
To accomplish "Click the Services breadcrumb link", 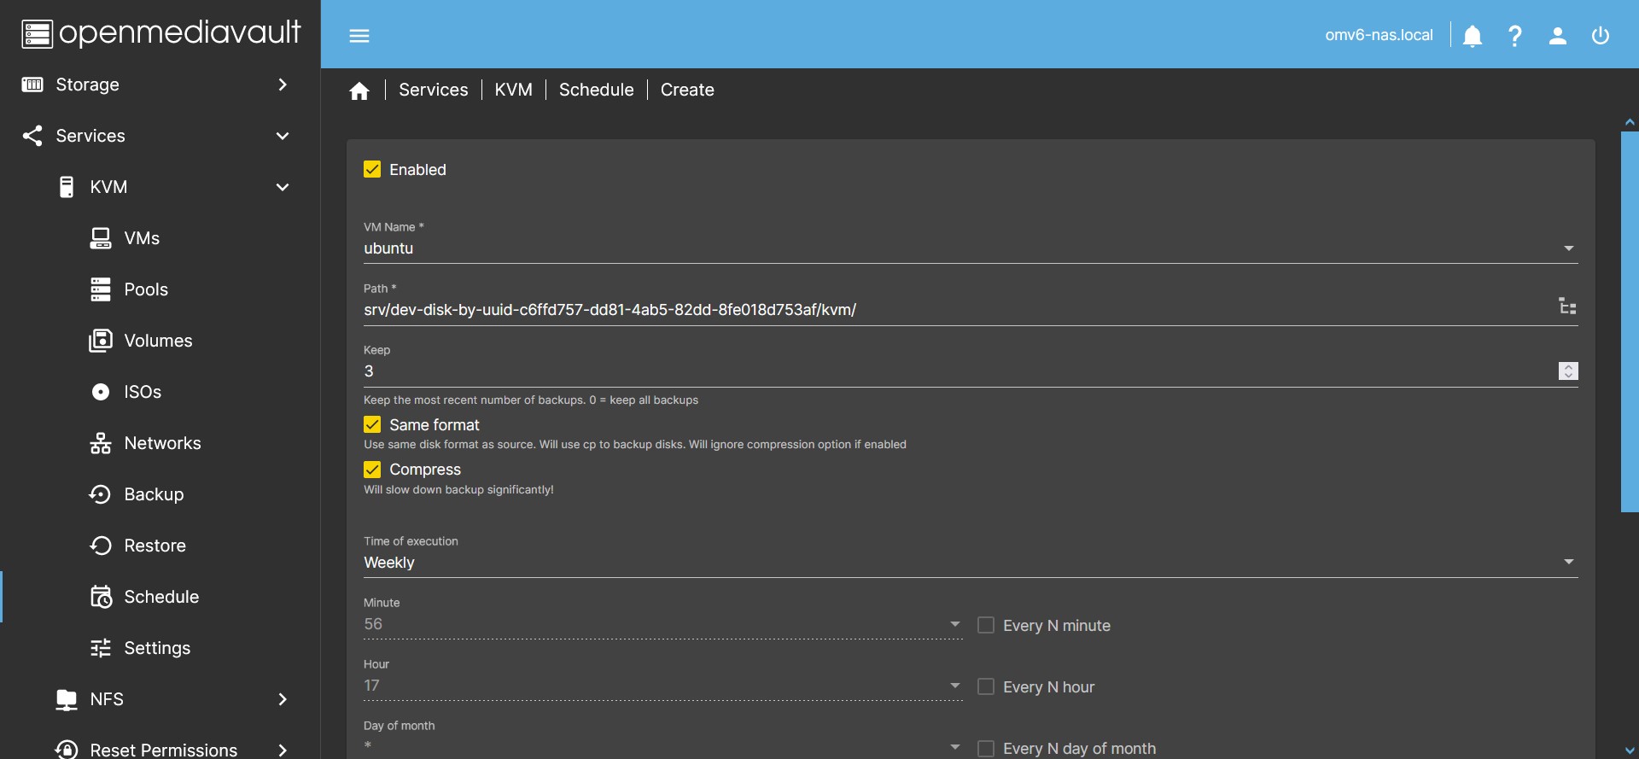I will pos(433,90).
